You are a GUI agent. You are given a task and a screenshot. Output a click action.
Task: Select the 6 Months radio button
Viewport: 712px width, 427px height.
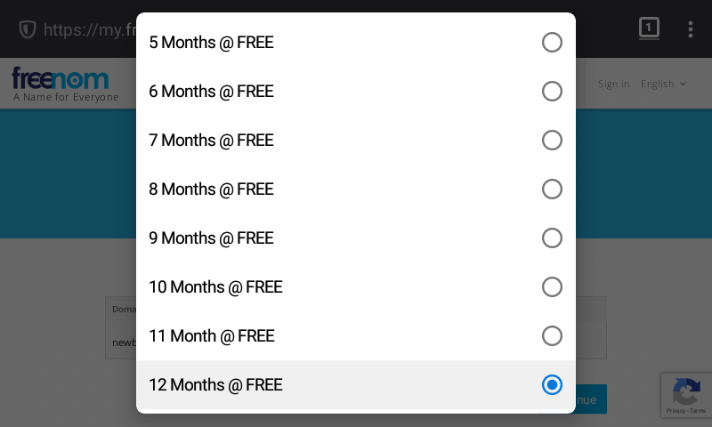552,92
